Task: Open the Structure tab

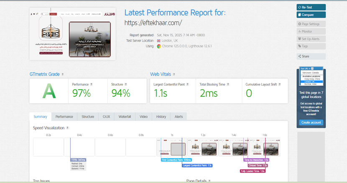Action: (x=88, y=117)
